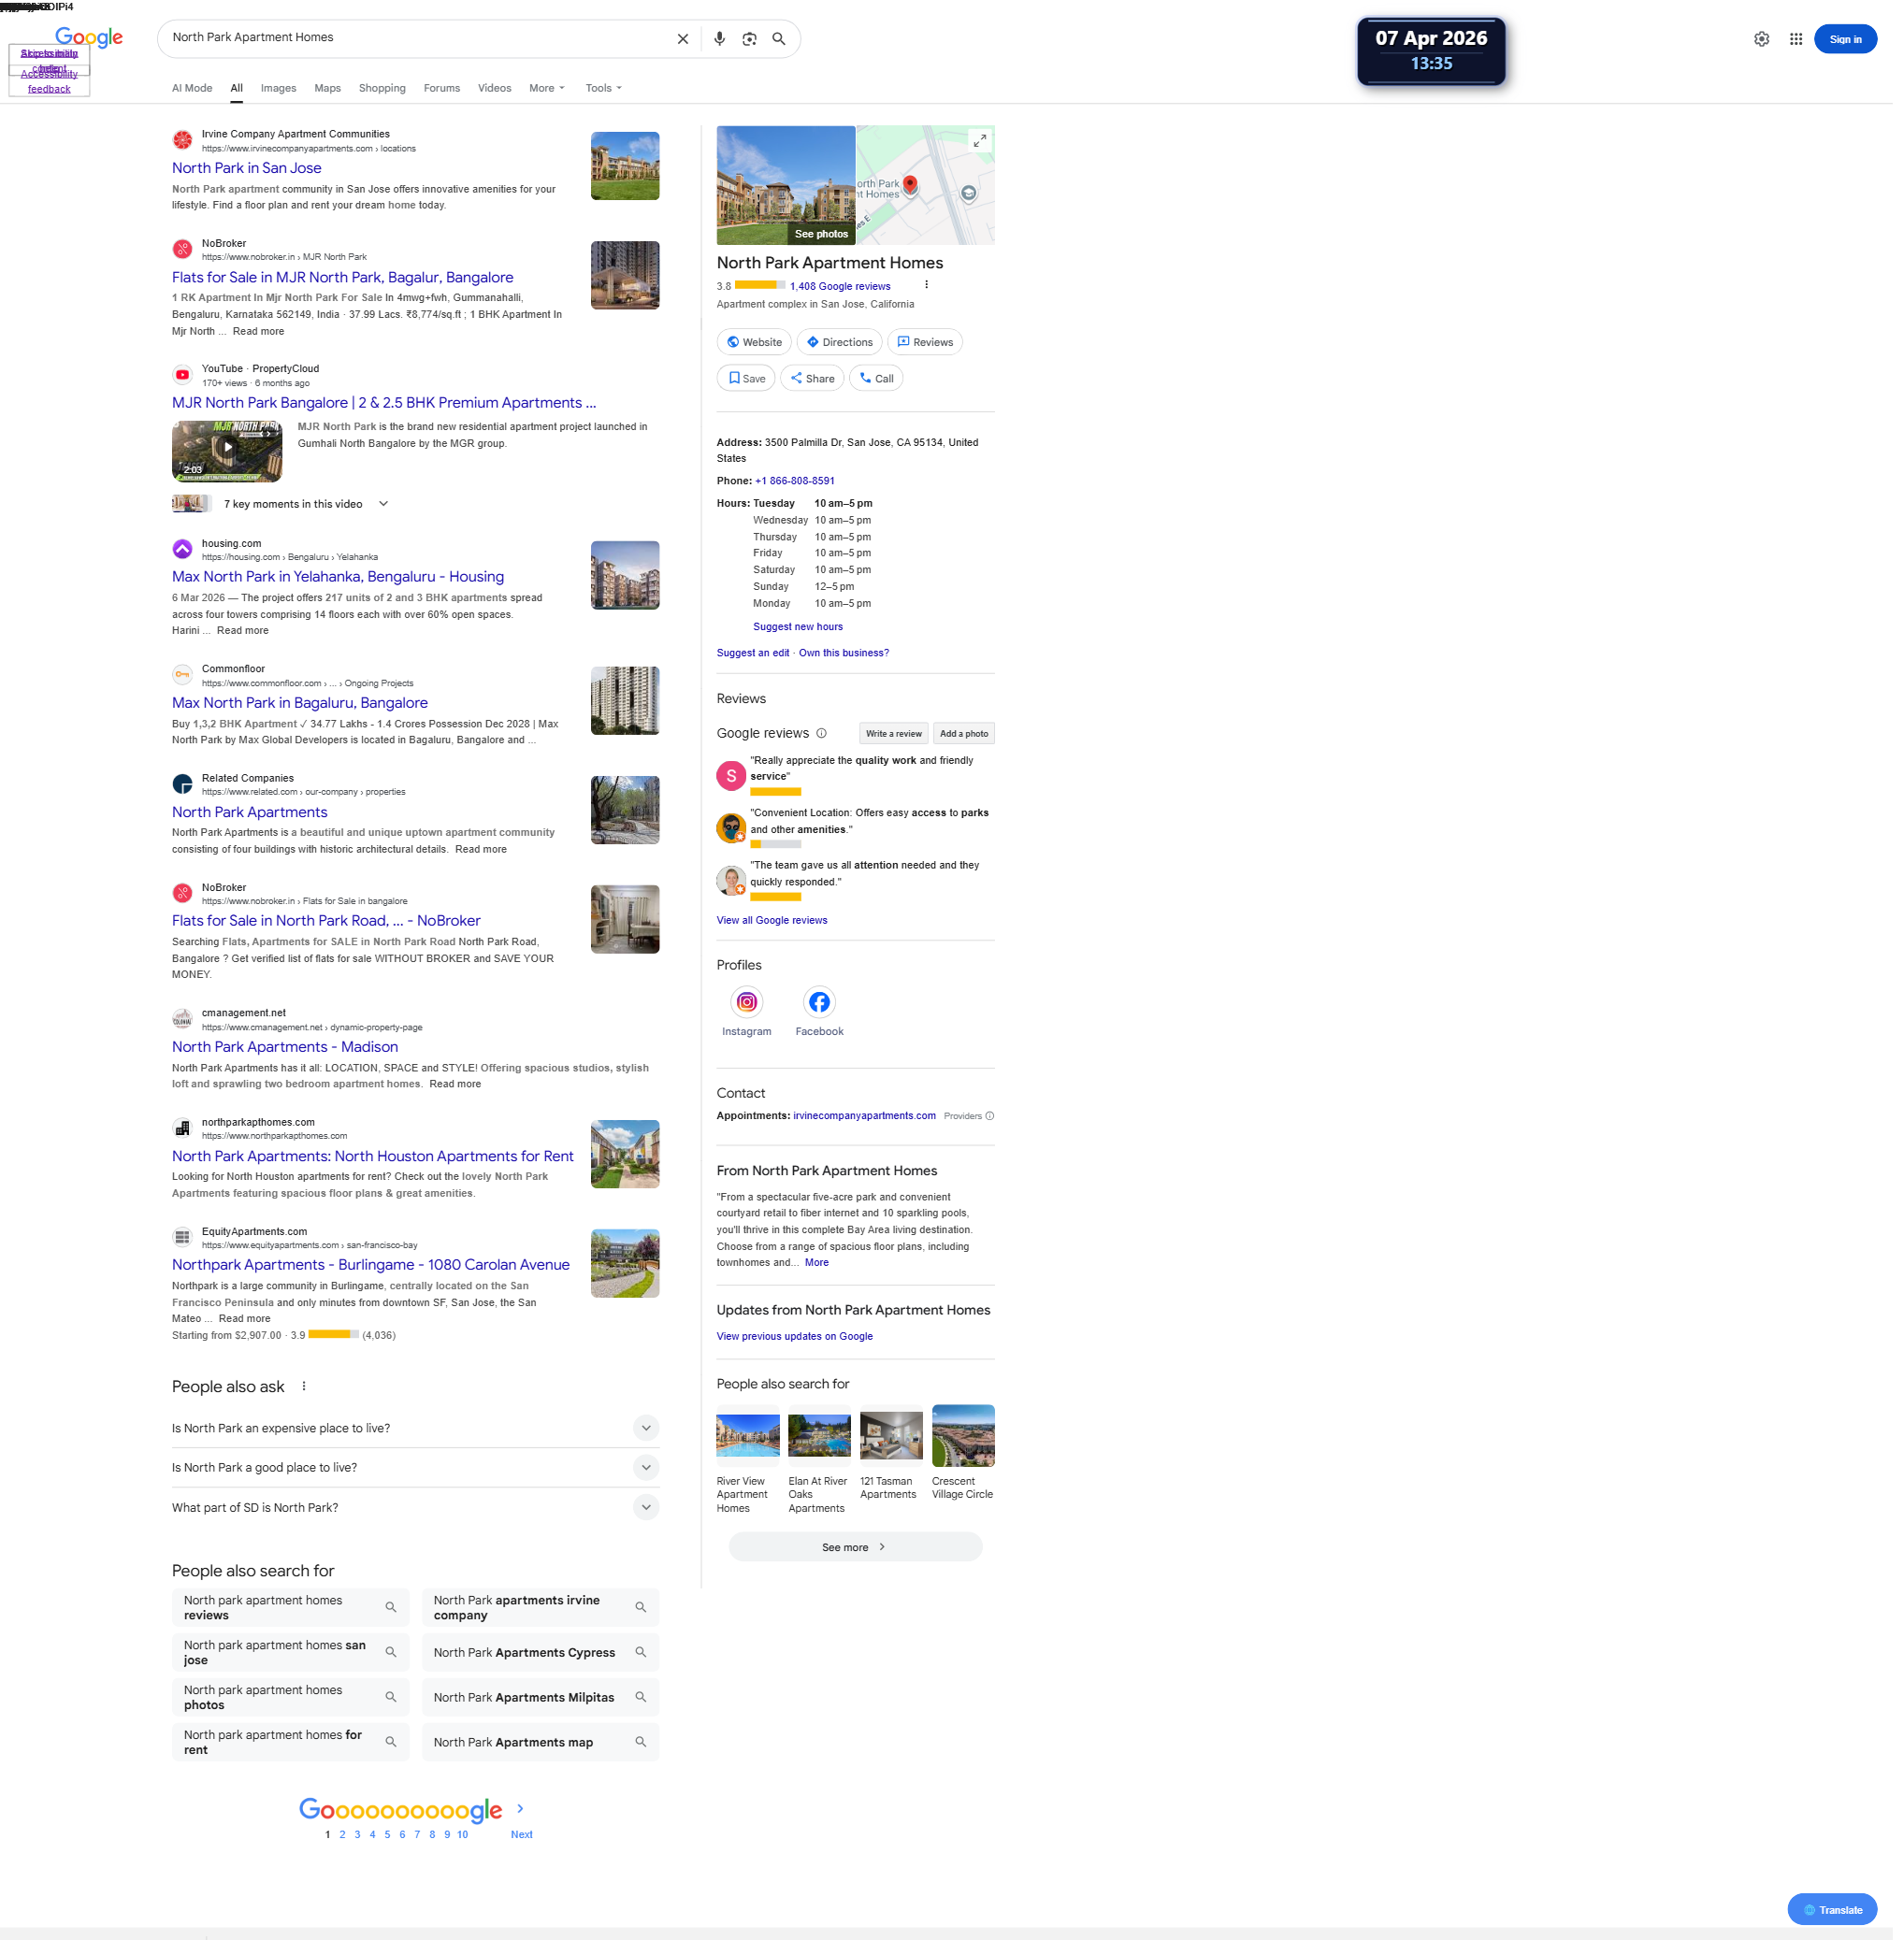Go to results page 2
1904x1940 pixels.
(342, 1834)
